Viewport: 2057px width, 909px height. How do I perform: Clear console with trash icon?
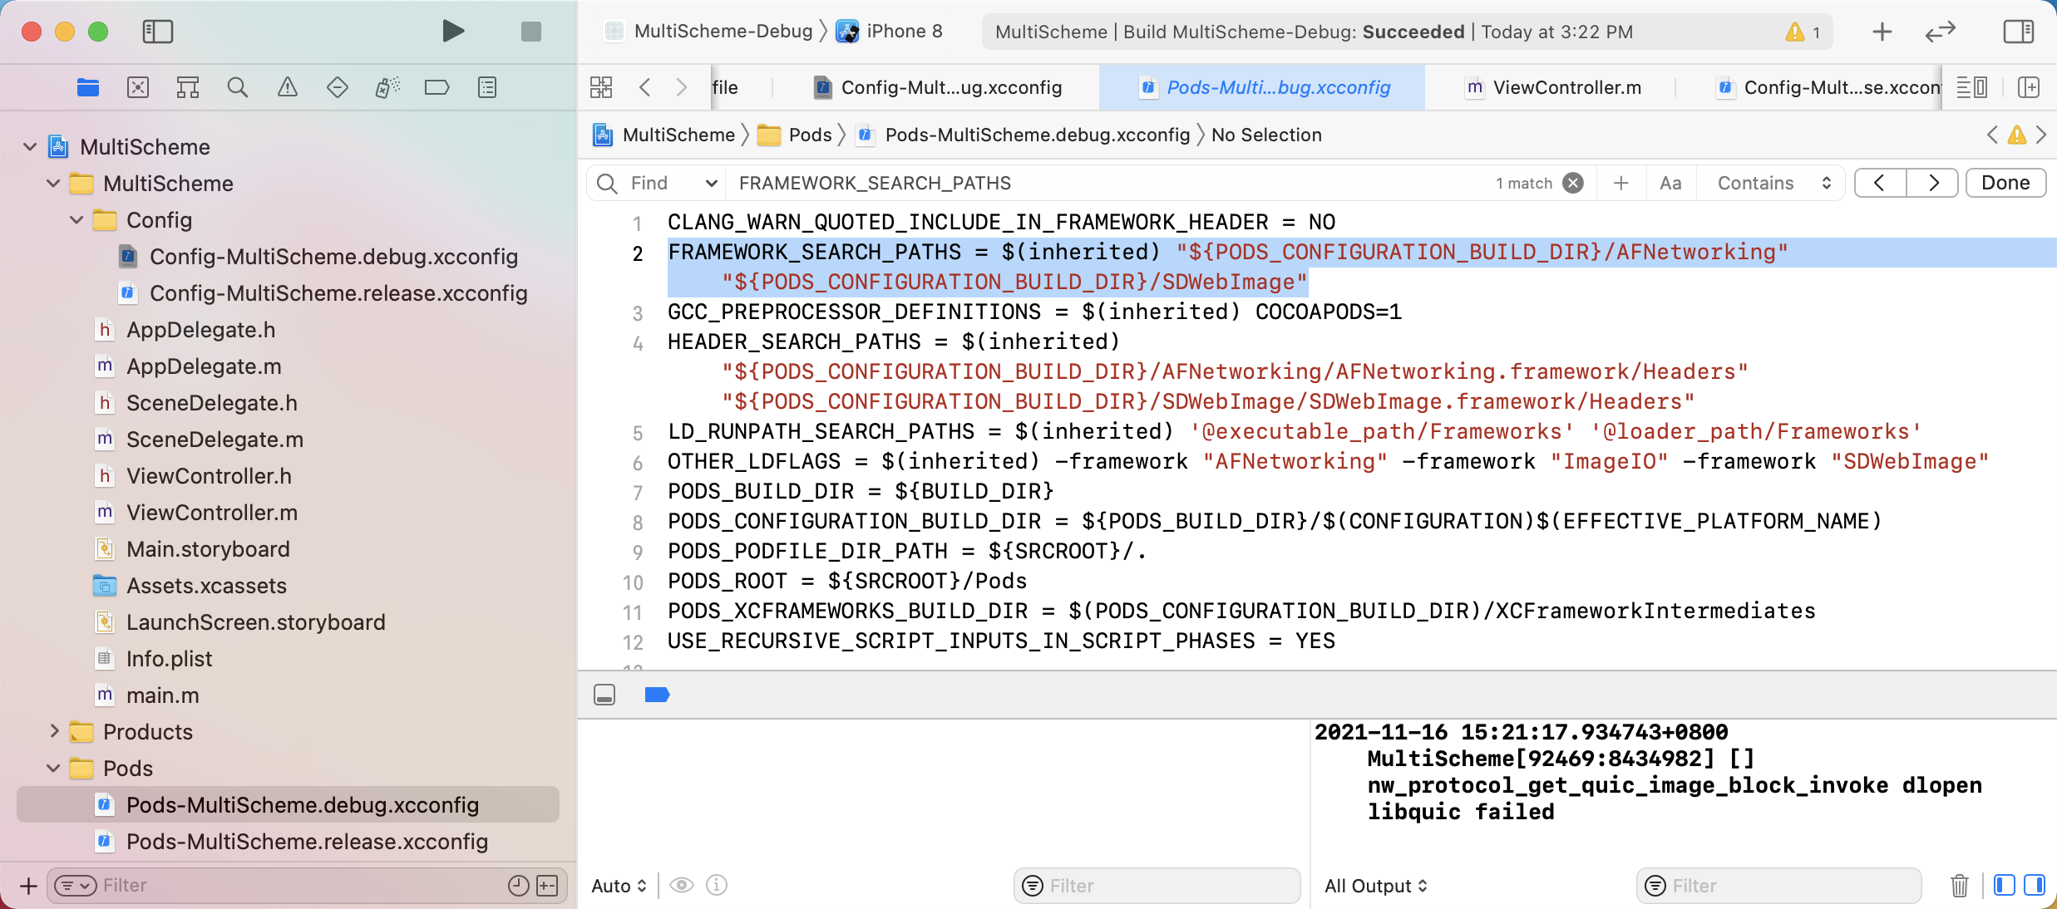[1959, 886]
